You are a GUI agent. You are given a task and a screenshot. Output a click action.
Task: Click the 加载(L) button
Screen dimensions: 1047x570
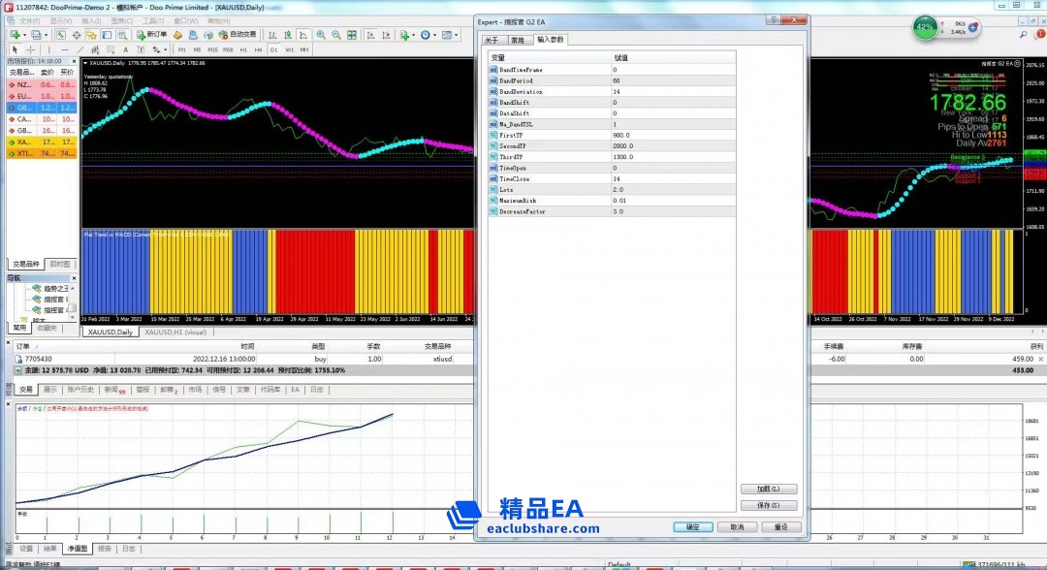pos(768,490)
